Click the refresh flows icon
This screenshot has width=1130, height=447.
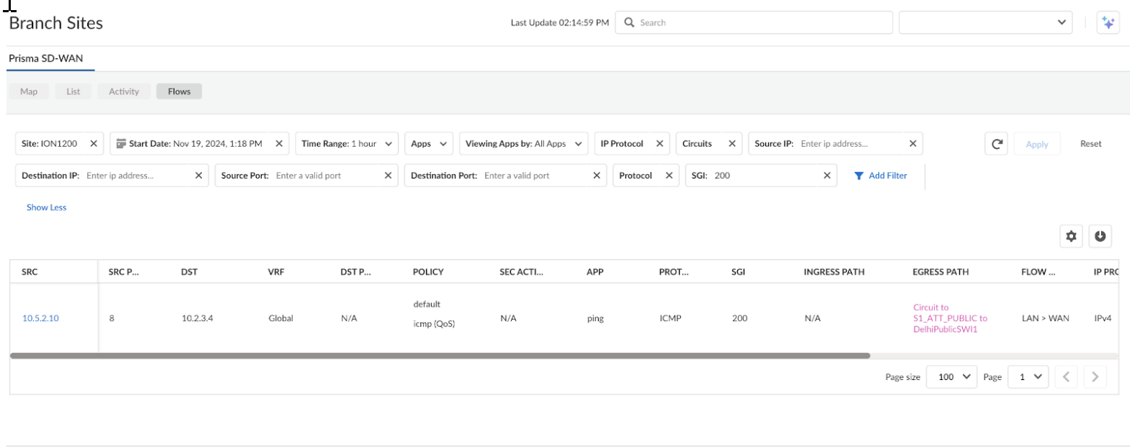(997, 144)
